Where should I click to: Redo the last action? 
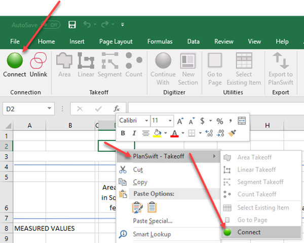click(x=105, y=24)
